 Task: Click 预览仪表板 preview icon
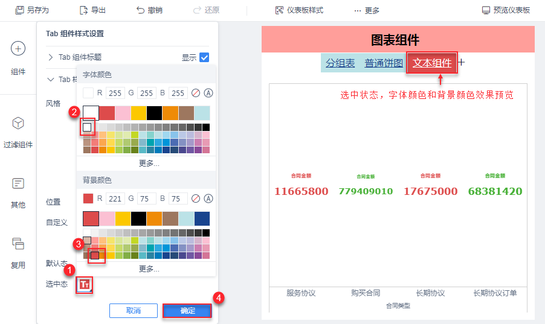[x=486, y=10]
